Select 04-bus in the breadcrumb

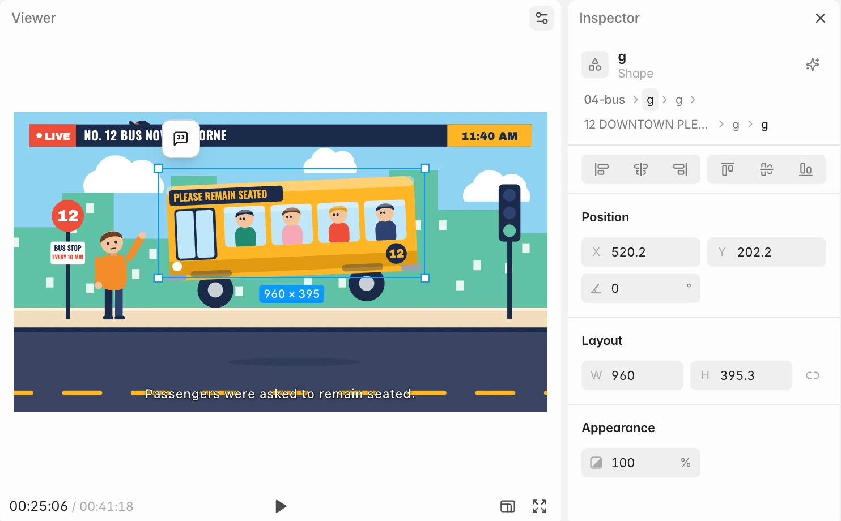tap(604, 100)
